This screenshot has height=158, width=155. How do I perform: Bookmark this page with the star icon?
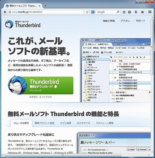(124, 12)
